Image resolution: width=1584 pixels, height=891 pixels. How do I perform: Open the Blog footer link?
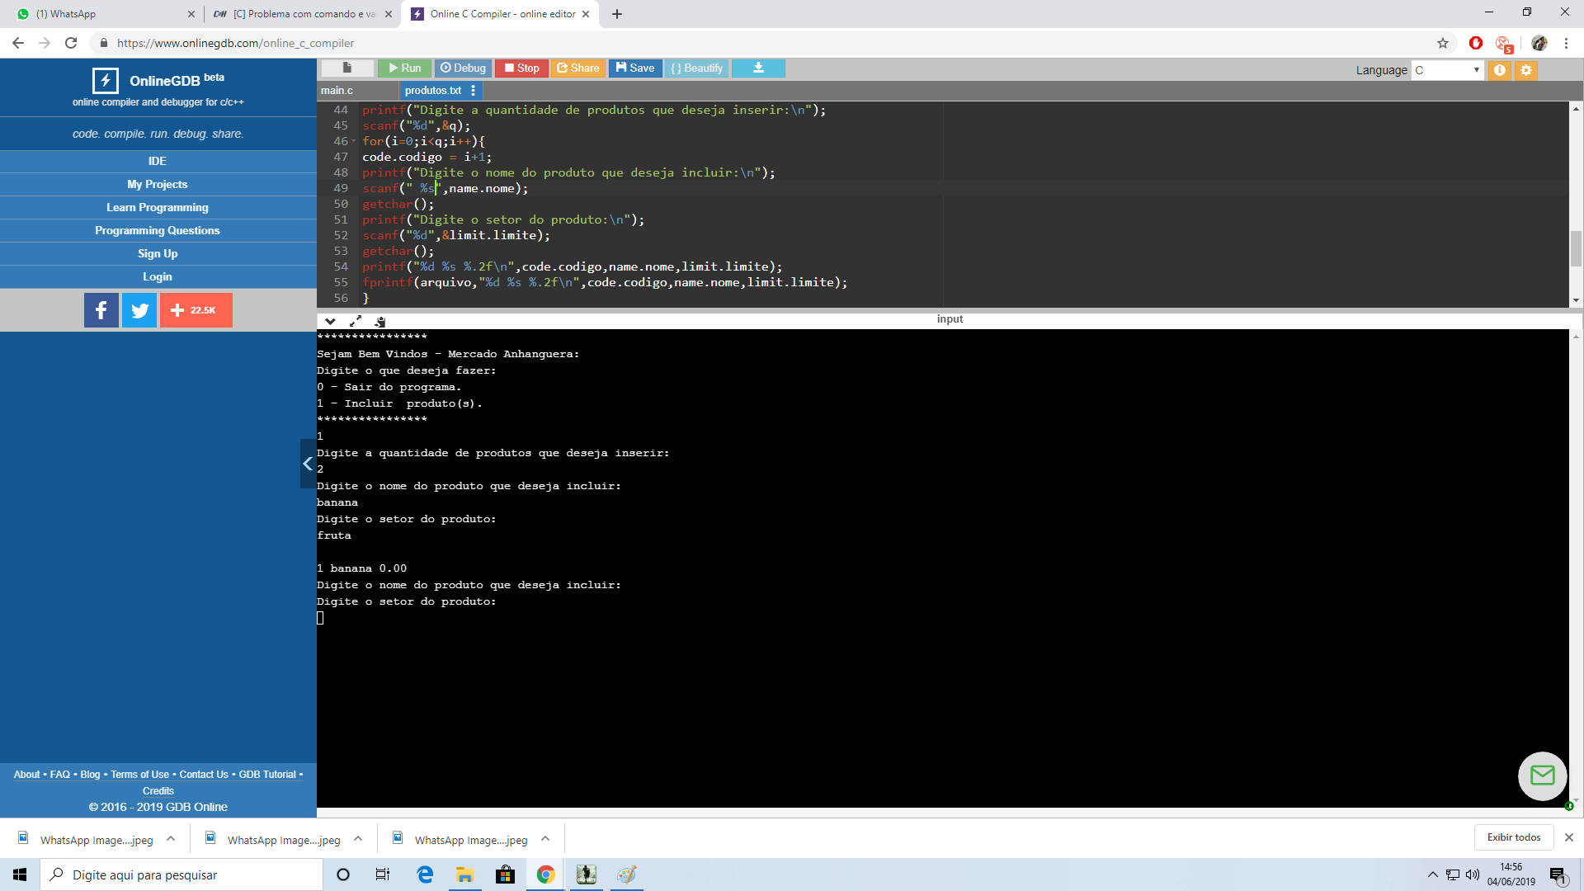point(90,775)
